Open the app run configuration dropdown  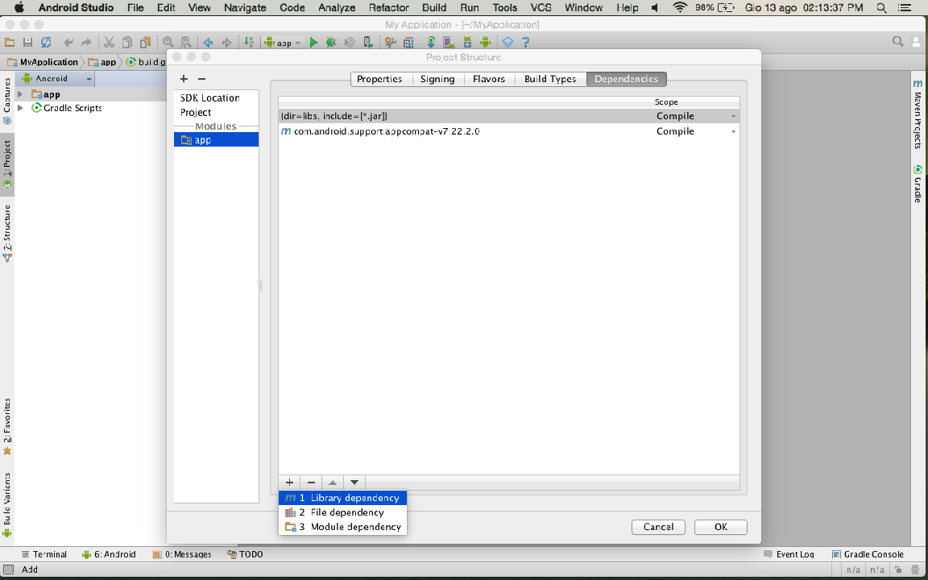point(284,43)
